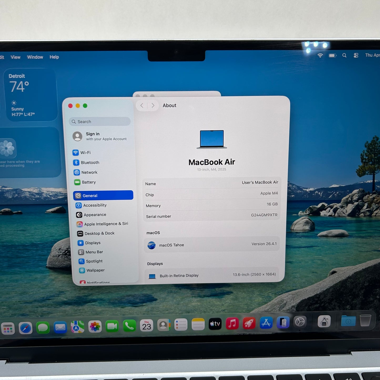The image size is (380, 380).
Task: Open Safari from the Dock
Action: (26, 328)
